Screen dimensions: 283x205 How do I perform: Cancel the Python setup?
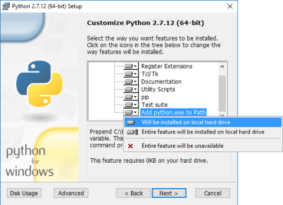click(213, 193)
